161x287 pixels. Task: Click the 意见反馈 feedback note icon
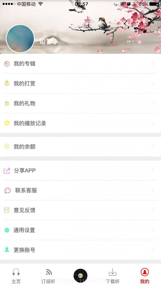(6, 210)
